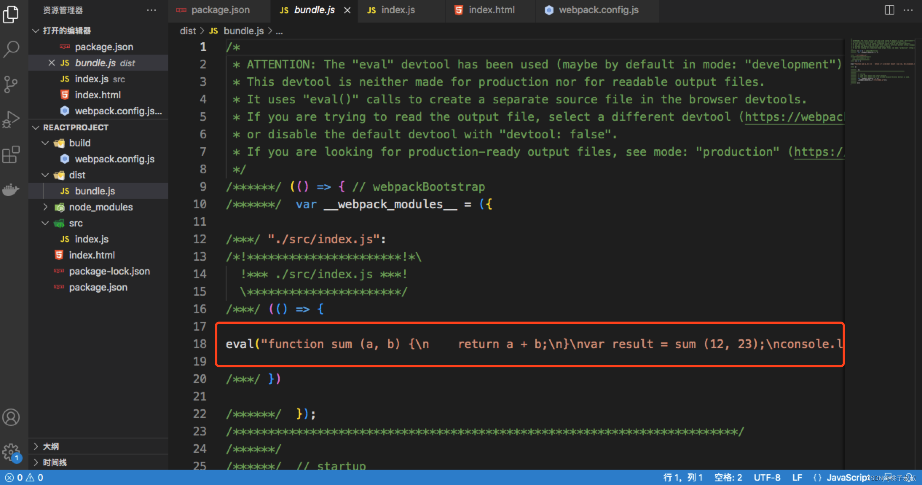Click the "./src/index.js" string on line 12
922x485 pixels.
pyautogui.click(x=323, y=239)
